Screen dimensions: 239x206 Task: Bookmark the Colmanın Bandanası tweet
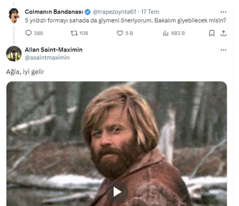tap(212, 33)
